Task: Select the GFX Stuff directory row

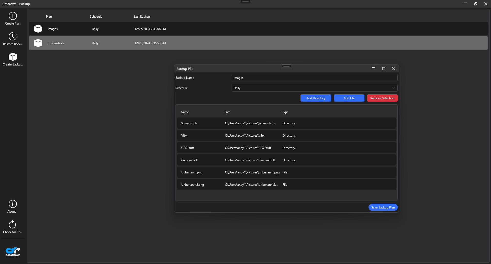Action: [x=286, y=148]
